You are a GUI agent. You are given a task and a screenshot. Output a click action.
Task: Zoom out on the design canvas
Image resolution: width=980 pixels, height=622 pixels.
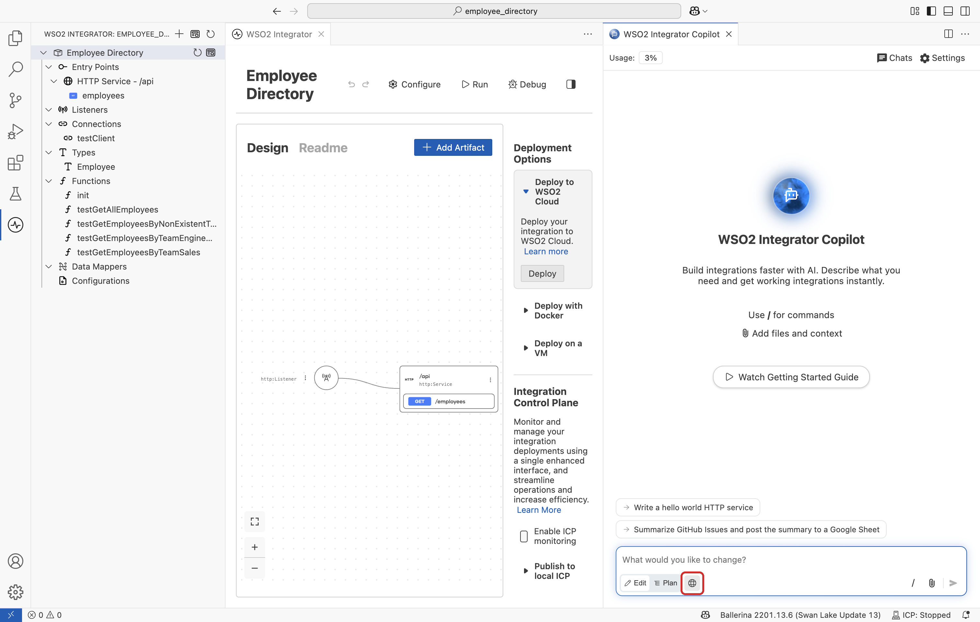[x=254, y=568]
